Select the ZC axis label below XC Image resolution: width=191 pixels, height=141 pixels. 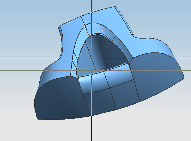pos(85,22)
